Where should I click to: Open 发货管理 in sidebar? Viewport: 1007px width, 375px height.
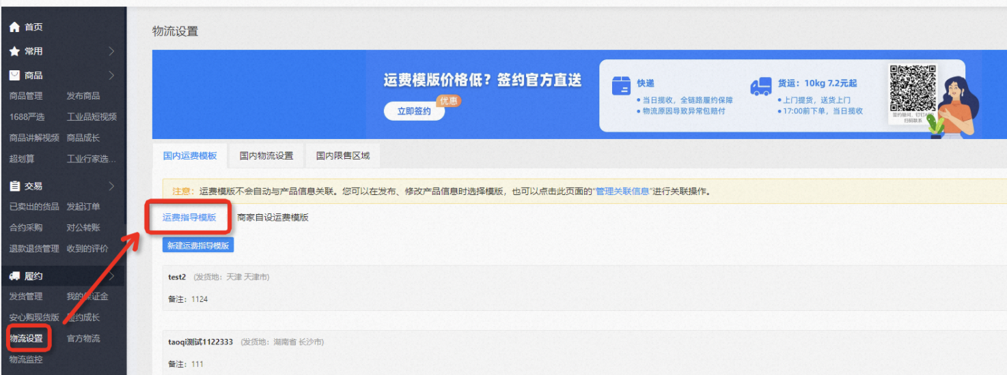pos(26,297)
